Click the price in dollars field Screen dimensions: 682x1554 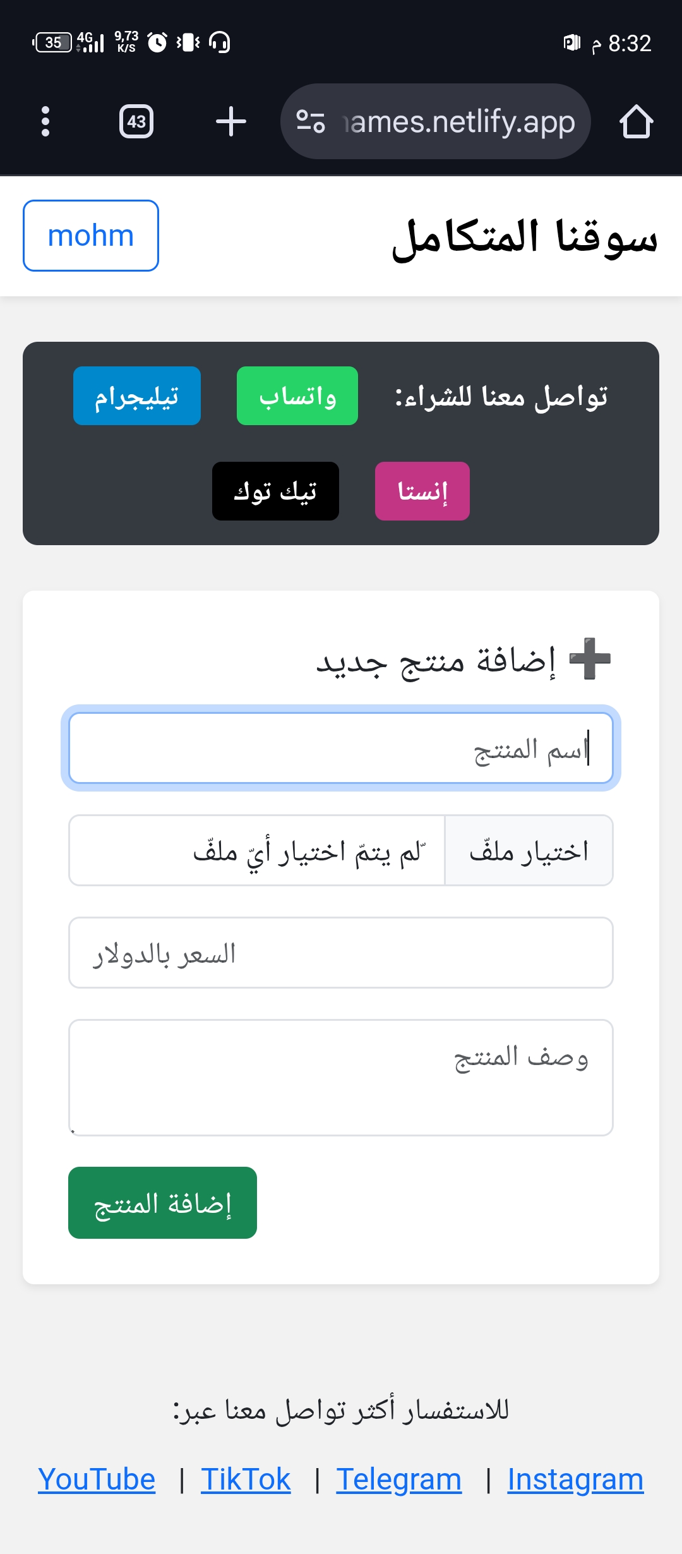pyautogui.click(x=341, y=953)
